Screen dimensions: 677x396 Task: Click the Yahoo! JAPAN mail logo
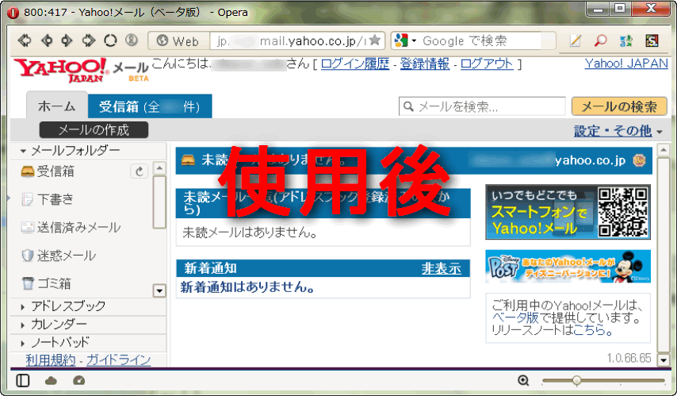pyautogui.click(x=81, y=70)
